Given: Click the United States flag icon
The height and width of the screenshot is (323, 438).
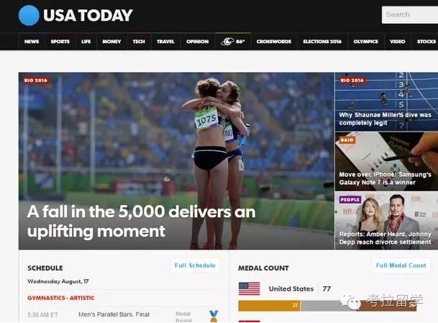Looking at the screenshot, I should click(249, 288).
